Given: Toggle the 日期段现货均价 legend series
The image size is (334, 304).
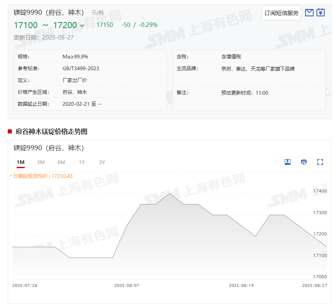Looking at the screenshot, I should [x=43, y=176].
